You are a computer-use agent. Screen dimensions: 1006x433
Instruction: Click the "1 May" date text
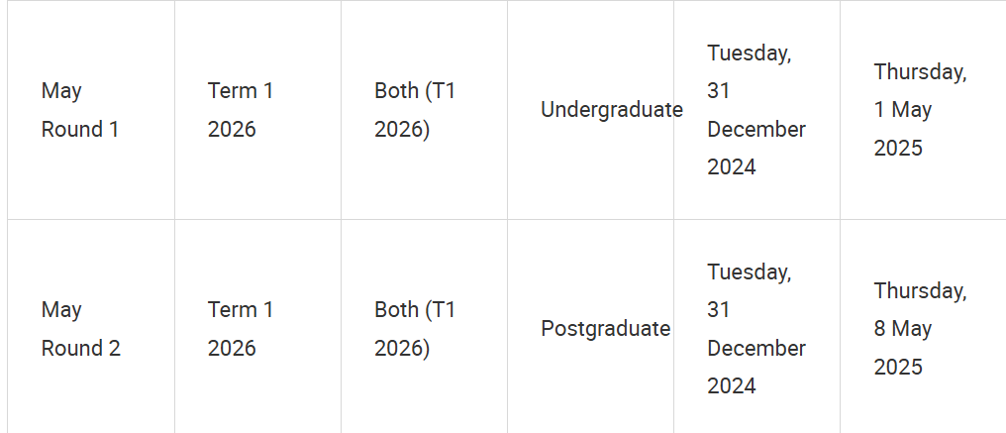tap(903, 110)
